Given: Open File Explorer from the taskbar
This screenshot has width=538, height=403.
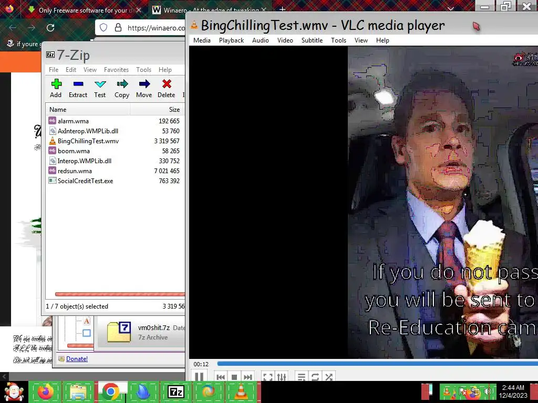Looking at the screenshot, I should click(x=78, y=392).
